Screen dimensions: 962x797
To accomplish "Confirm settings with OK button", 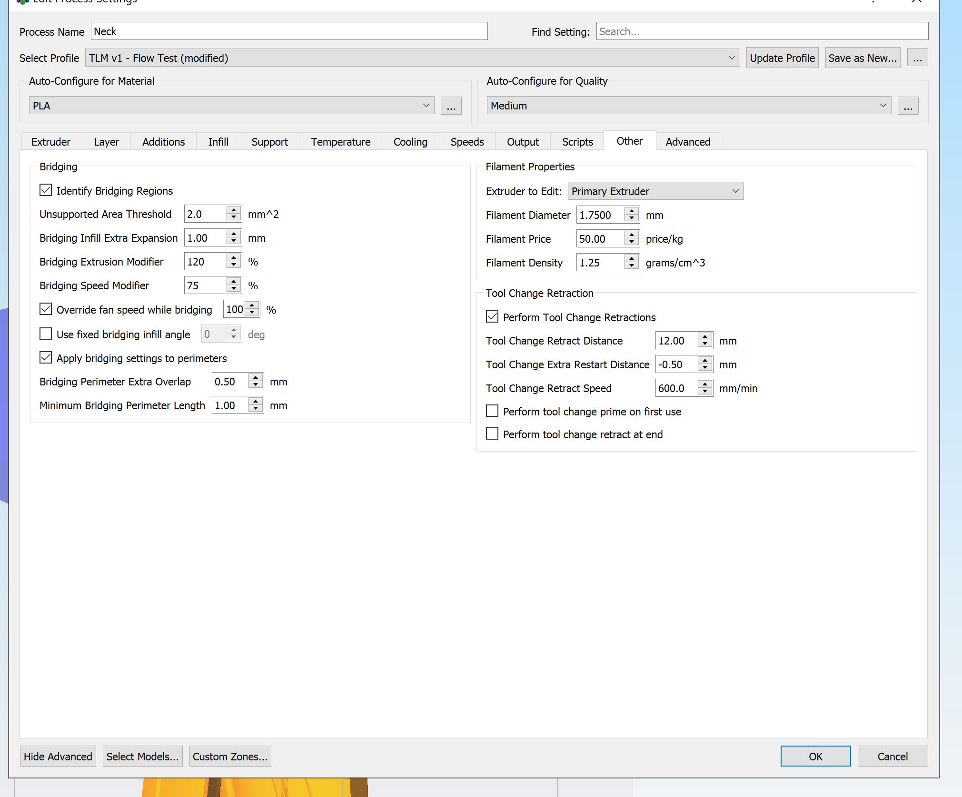I will [x=816, y=757].
